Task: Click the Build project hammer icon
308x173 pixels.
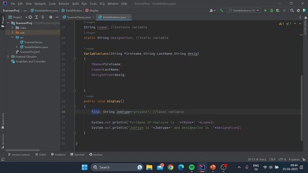Action: [x=221, y=11]
